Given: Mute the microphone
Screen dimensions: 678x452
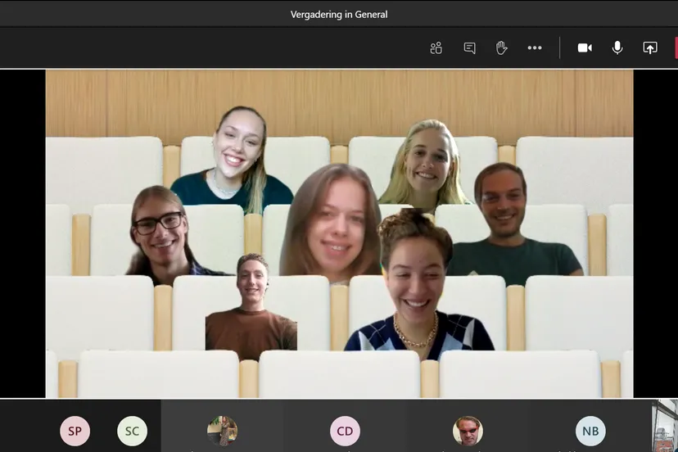Looking at the screenshot, I should coord(617,48).
